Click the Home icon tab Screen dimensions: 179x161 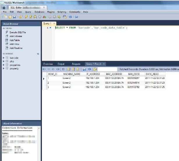tap(4, 7)
